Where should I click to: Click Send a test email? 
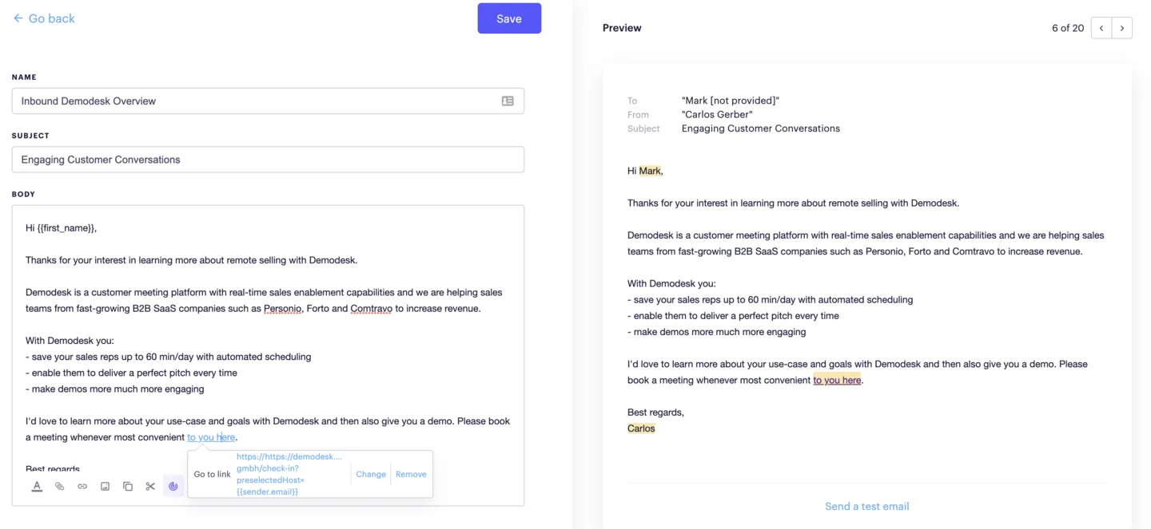(x=867, y=506)
